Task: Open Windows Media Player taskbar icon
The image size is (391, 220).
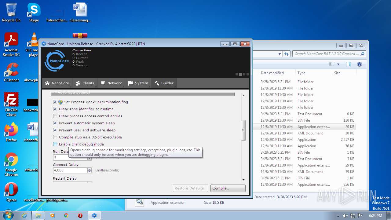Action: click(x=52, y=215)
